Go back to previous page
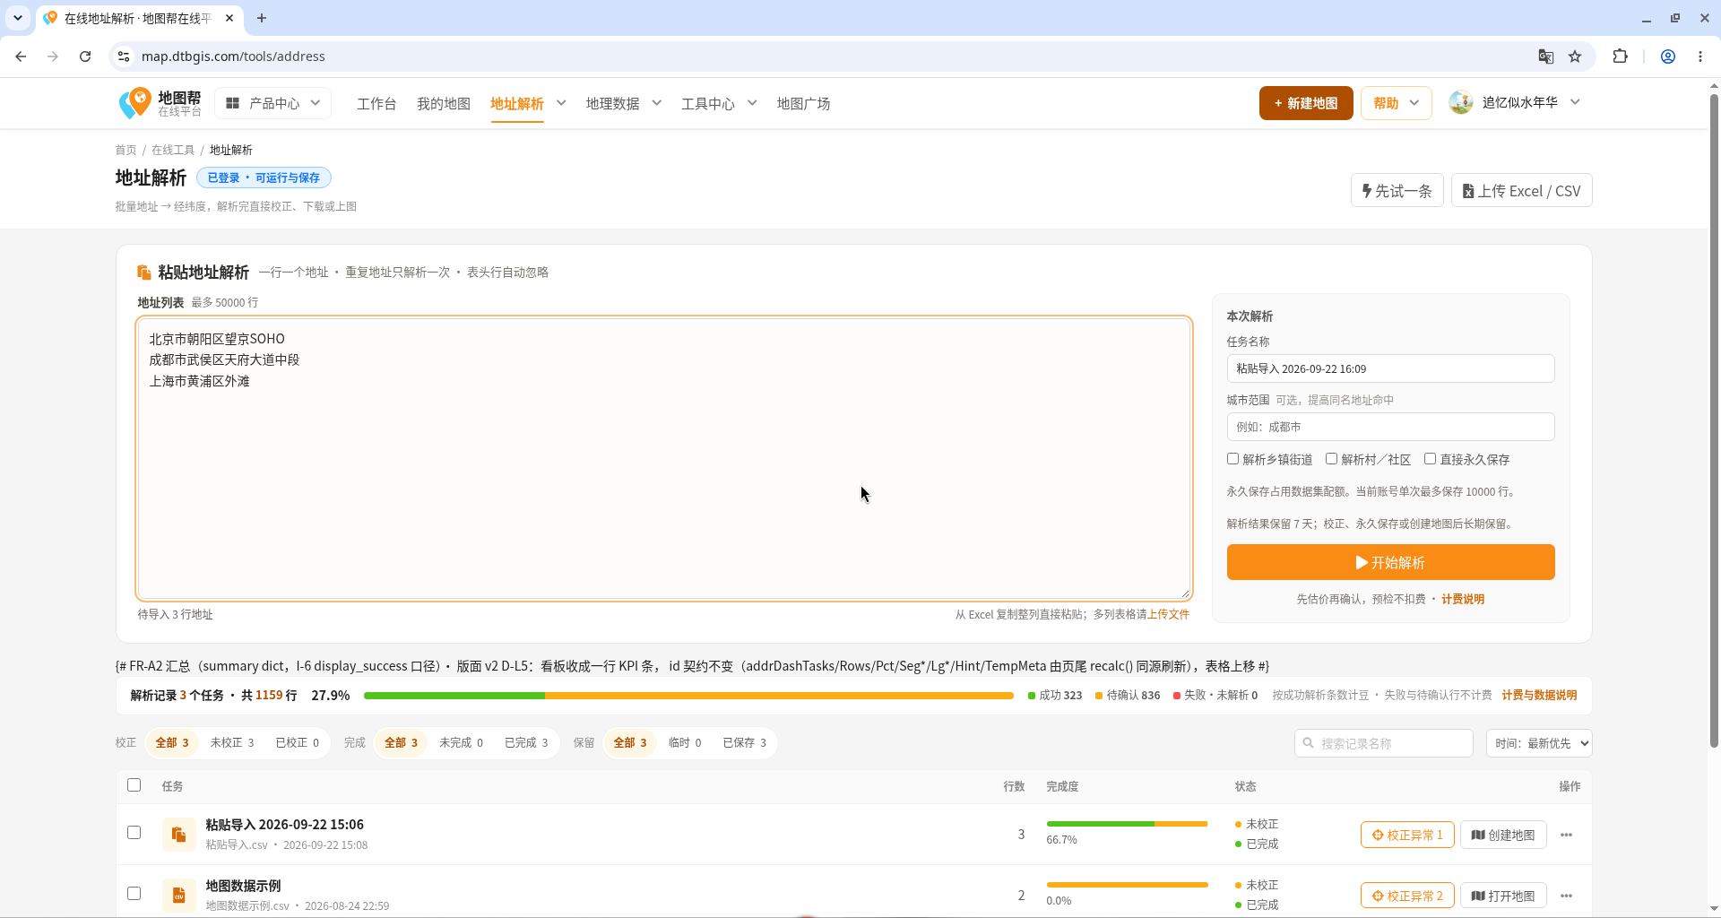The width and height of the screenshot is (1721, 918). (21, 56)
